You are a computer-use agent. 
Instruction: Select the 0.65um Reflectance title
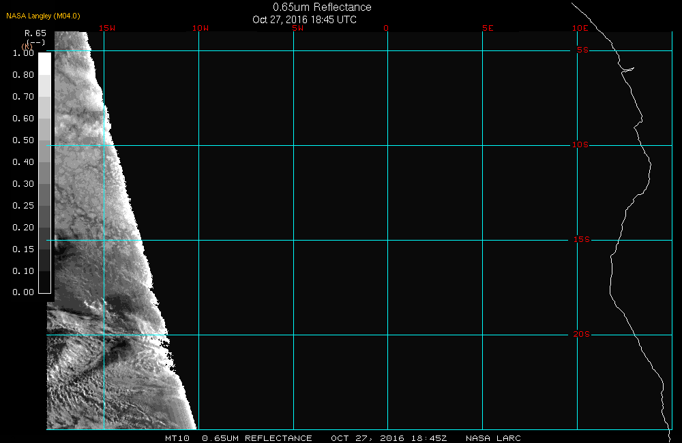322,7
